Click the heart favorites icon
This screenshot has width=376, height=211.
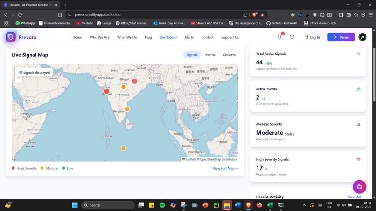[292, 37]
